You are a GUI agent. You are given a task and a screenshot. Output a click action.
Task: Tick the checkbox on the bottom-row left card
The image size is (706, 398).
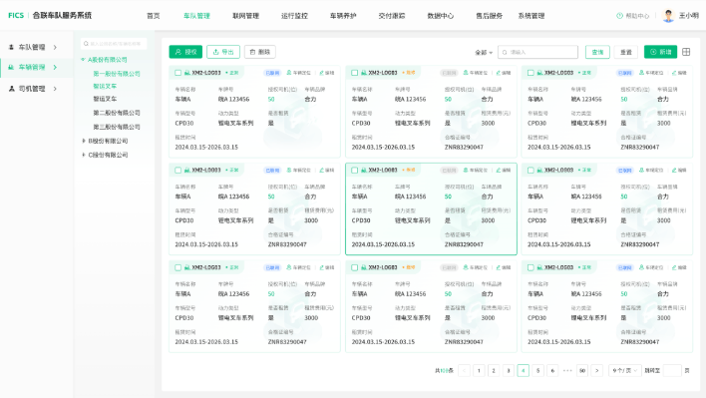click(177, 267)
